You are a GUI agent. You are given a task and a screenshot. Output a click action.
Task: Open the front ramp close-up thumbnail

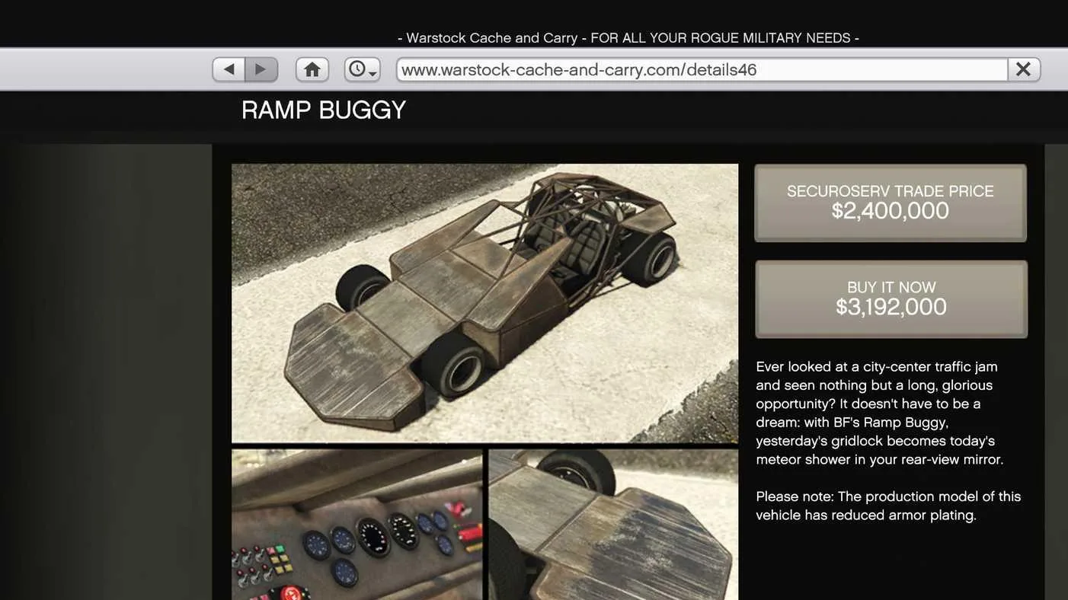[613, 525]
